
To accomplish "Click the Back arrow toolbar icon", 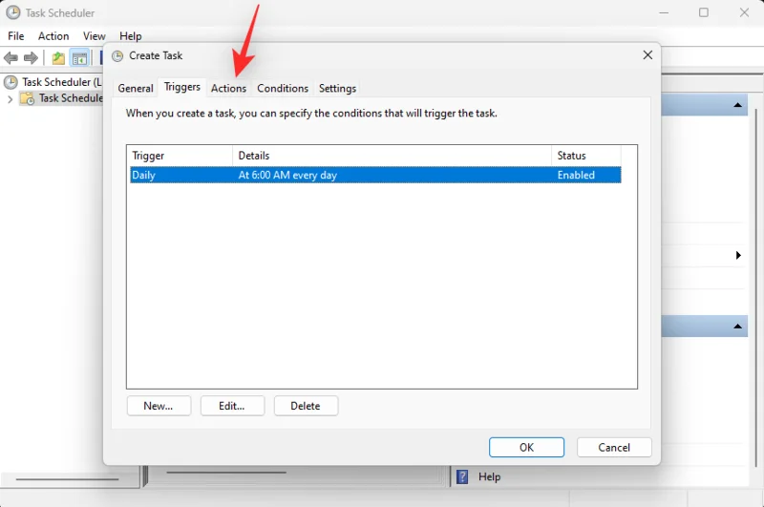I will tap(11, 58).
